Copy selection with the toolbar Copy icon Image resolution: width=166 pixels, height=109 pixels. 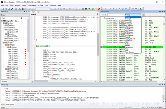click(x=23, y=9)
